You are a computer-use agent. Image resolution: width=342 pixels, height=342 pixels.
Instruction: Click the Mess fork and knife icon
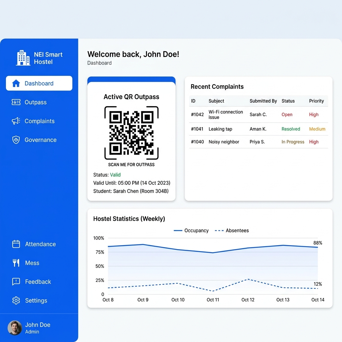pyautogui.click(x=16, y=263)
